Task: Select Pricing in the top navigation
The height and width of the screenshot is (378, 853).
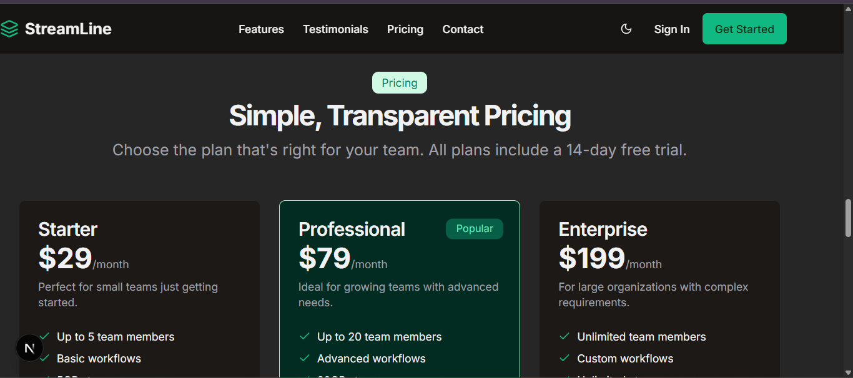Action: click(x=405, y=29)
